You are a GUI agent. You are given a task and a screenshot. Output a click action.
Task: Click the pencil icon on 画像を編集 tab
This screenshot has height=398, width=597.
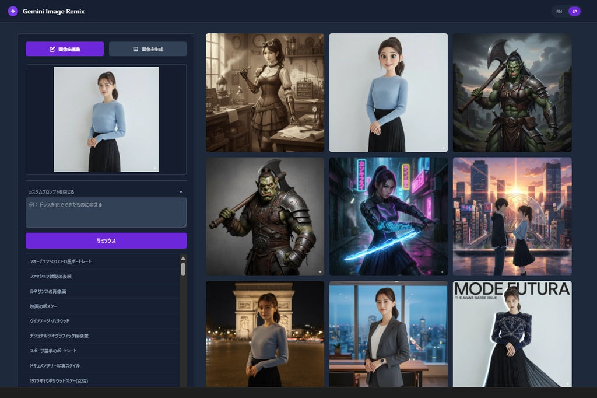[52, 49]
